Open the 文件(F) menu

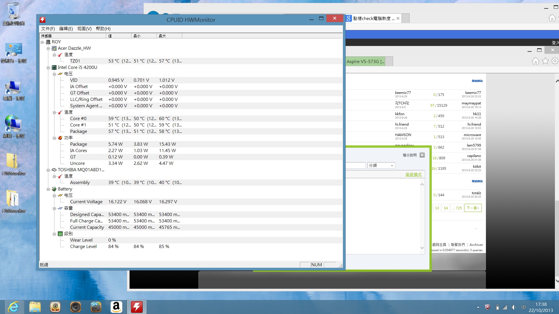(48, 29)
